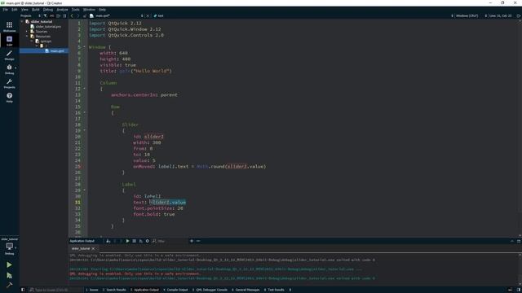This screenshot has height=293, width=522.
Task: Open the Build menu
Action: [x=36, y=10]
